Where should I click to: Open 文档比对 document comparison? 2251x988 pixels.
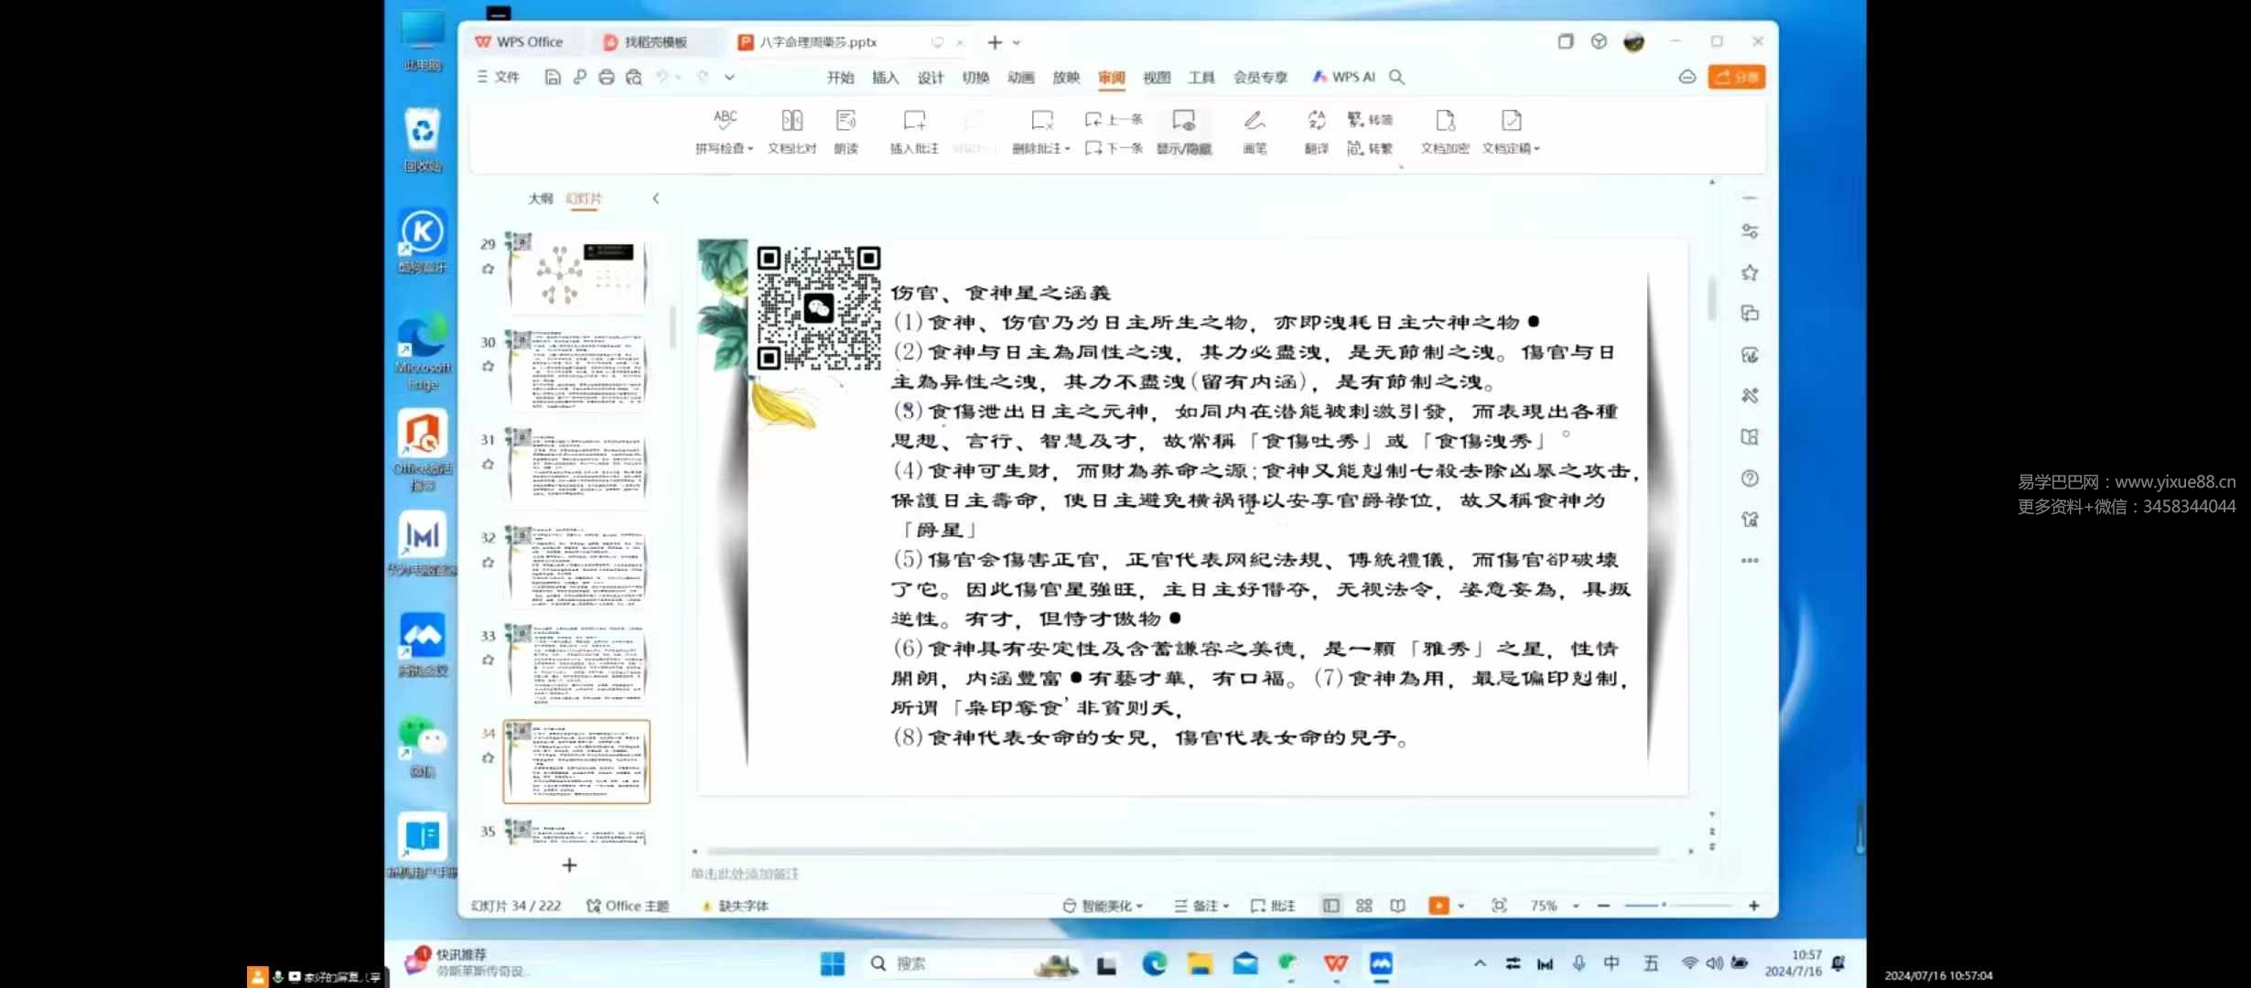(791, 133)
